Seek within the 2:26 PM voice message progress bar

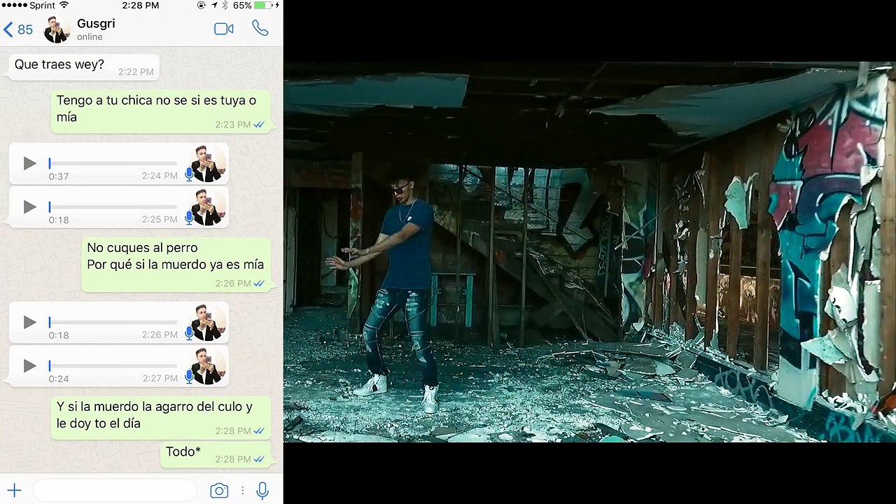click(113, 322)
